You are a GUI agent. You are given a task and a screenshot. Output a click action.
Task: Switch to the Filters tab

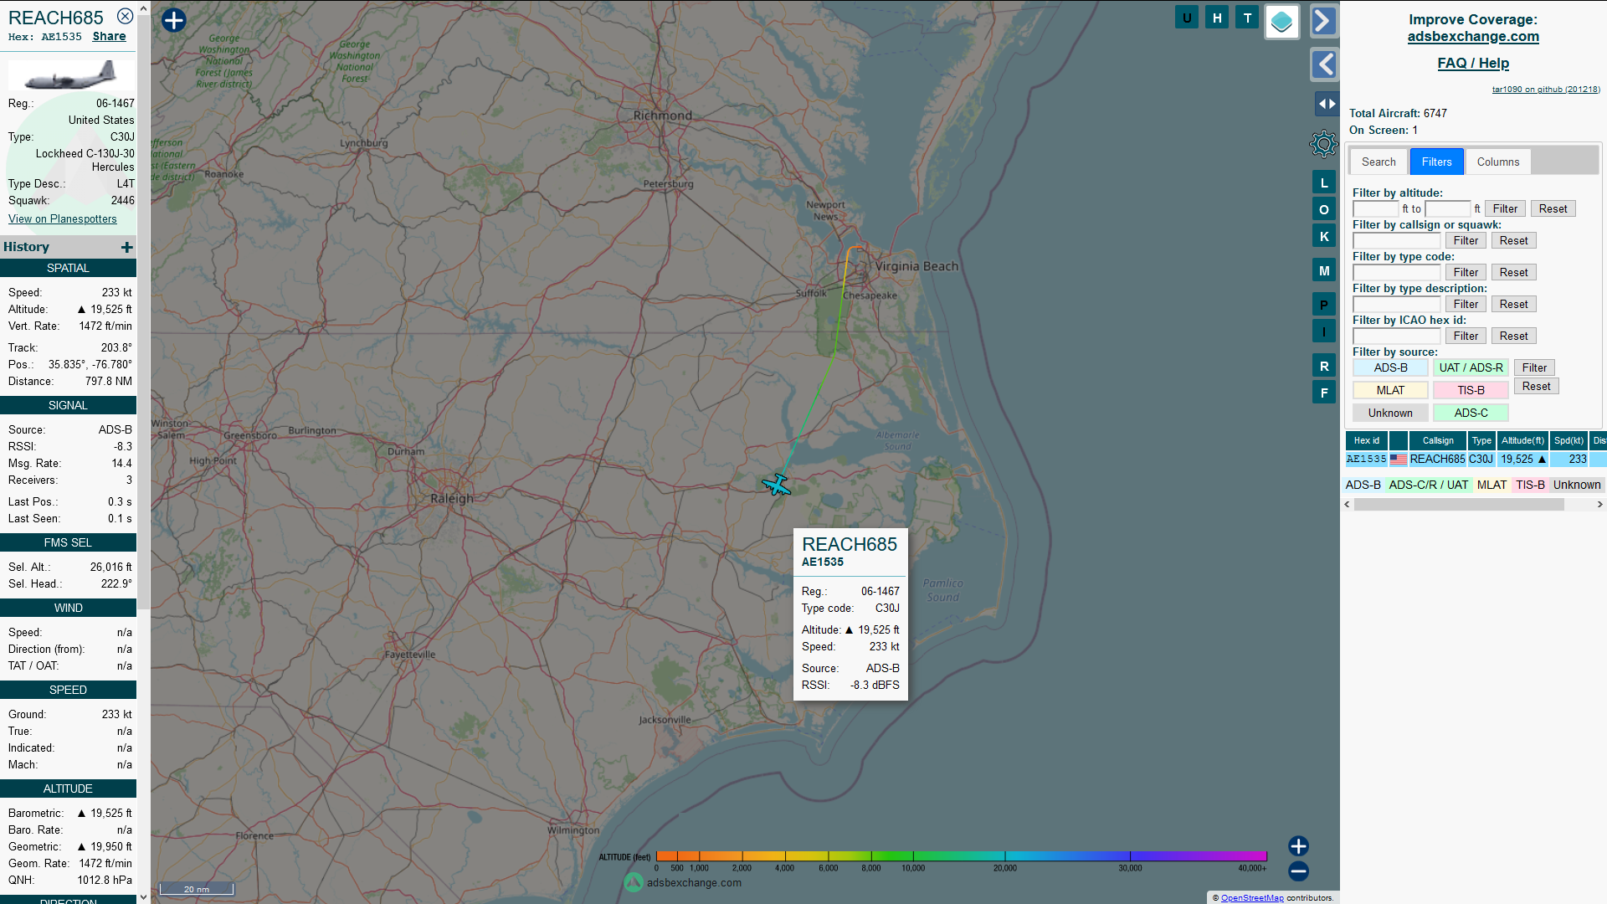pyautogui.click(x=1437, y=162)
